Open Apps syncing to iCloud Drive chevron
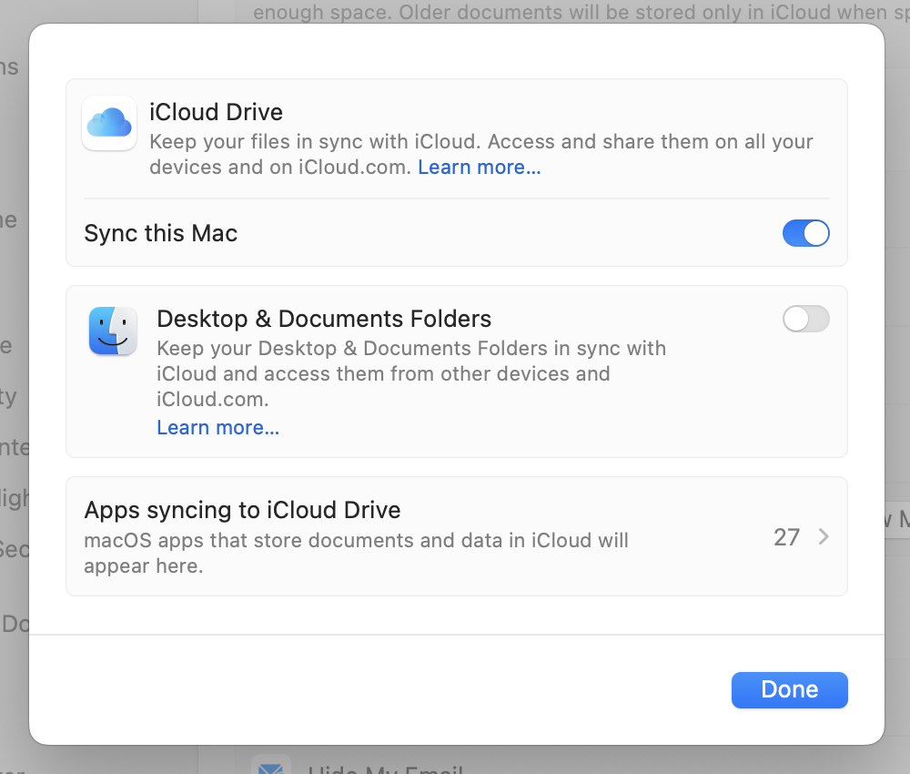The width and height of the screenshot is (910, 774). [x=823, y=537]
